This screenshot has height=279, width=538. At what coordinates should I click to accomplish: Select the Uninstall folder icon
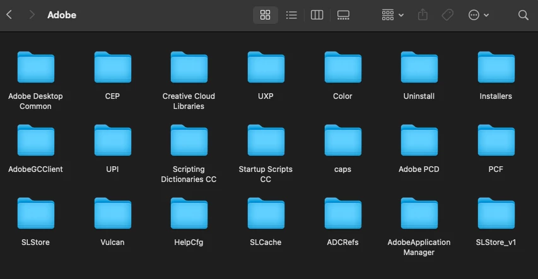point(419,67)
